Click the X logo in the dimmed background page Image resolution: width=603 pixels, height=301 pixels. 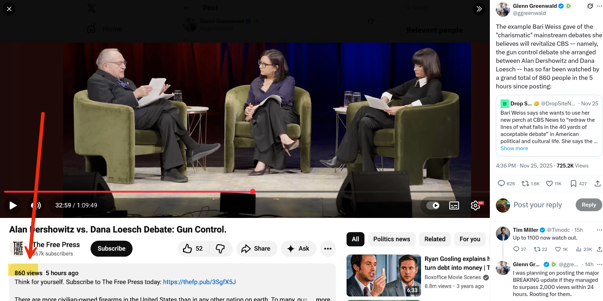pyautogui.click(x=92, y=8)
